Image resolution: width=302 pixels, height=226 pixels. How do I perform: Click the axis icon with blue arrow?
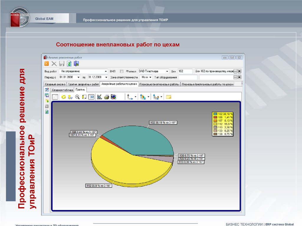pyautogui.click(x=130, y=97)
